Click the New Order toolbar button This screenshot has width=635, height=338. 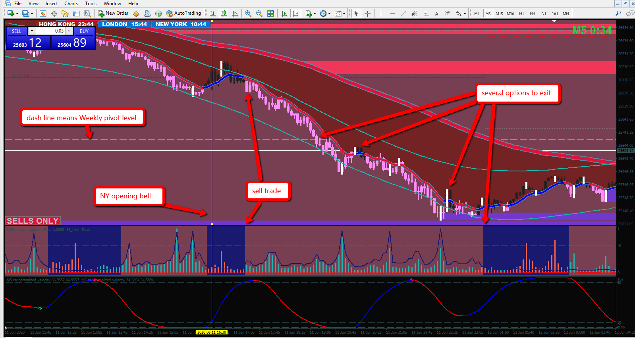click(113, 13)
